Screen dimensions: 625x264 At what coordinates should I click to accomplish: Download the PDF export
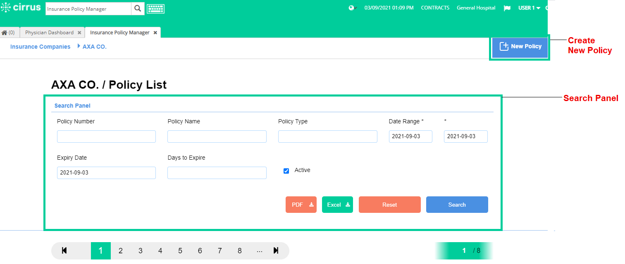tap(301, 205)
